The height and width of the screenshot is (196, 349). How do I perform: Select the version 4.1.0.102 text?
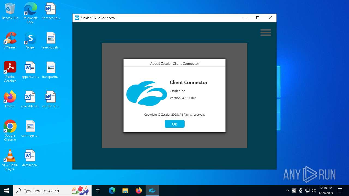click(x=183, y=98)
